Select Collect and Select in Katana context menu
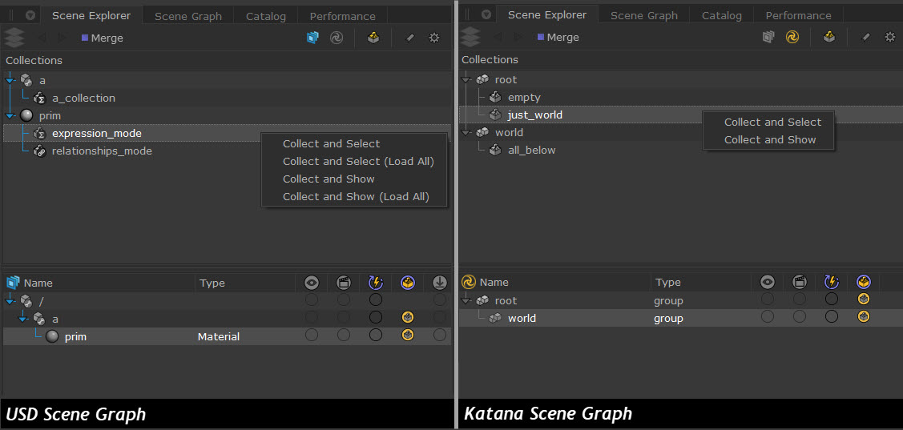This screenshot has width=903, height=430. [772, 123]
